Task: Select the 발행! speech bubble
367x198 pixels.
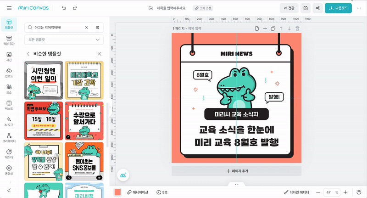Action: (274, 97)
